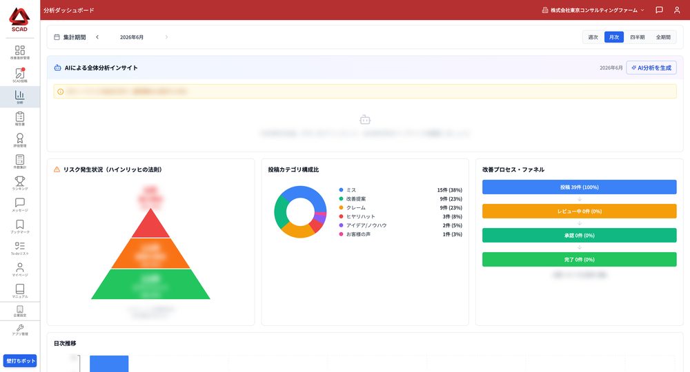Click the purple アイデア/ノウハウ legend dot
Image resolution: width=690 pixels, height=372 pixels.
click(341, 225)
